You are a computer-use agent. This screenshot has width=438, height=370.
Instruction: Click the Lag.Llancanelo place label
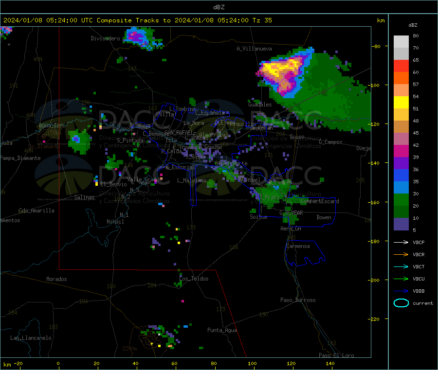click(31, 338)
